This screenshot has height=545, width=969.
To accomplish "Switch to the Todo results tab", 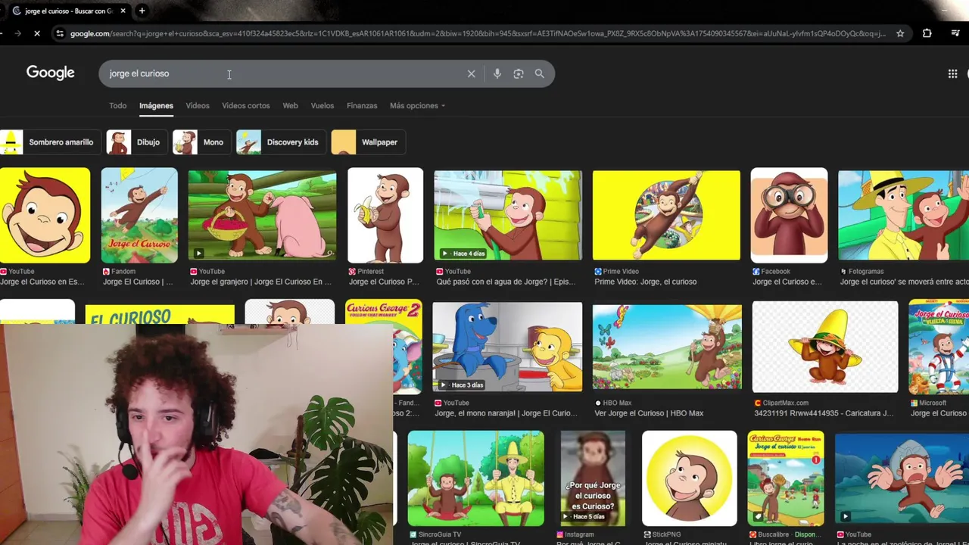I will coord(117,105).
